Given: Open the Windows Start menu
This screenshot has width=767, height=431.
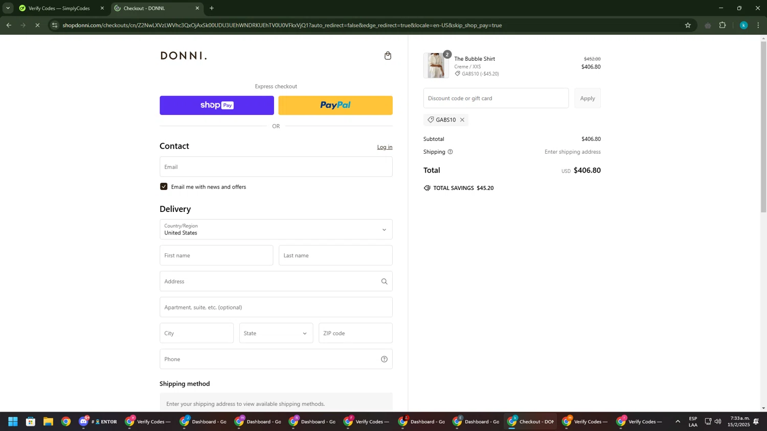Looking at the screenshot, I should (13, 421).
